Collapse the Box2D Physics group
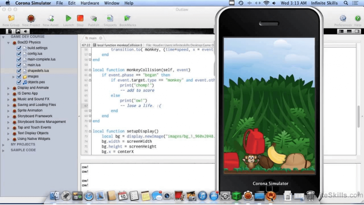Image resolution: width=364 pixels, height=205 pixels. (x=9, y=43)
